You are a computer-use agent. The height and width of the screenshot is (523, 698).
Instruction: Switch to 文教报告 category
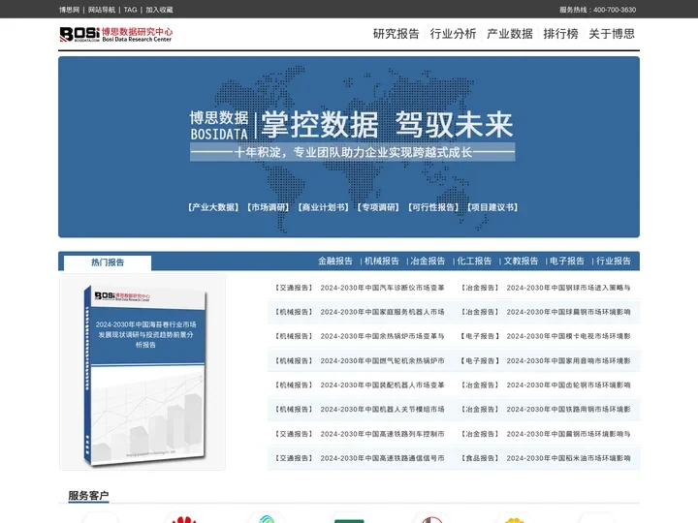coord(521,261)
